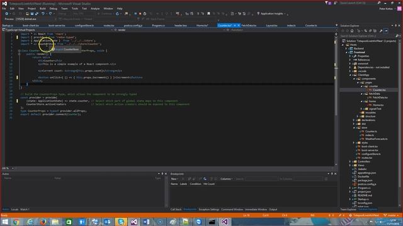
Task: Click the Breakpoints search input field
Action: (262, 179)
